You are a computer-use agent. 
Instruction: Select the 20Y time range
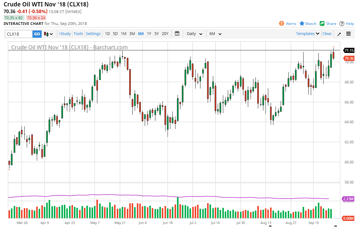165,34
